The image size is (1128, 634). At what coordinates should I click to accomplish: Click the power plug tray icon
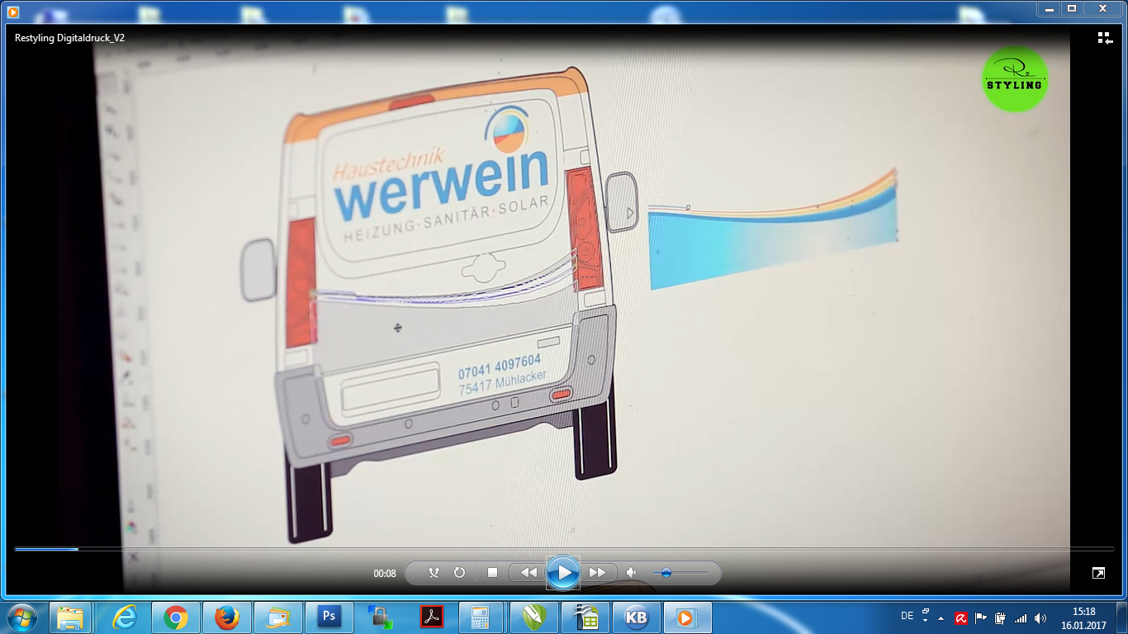coord(1001,617)
